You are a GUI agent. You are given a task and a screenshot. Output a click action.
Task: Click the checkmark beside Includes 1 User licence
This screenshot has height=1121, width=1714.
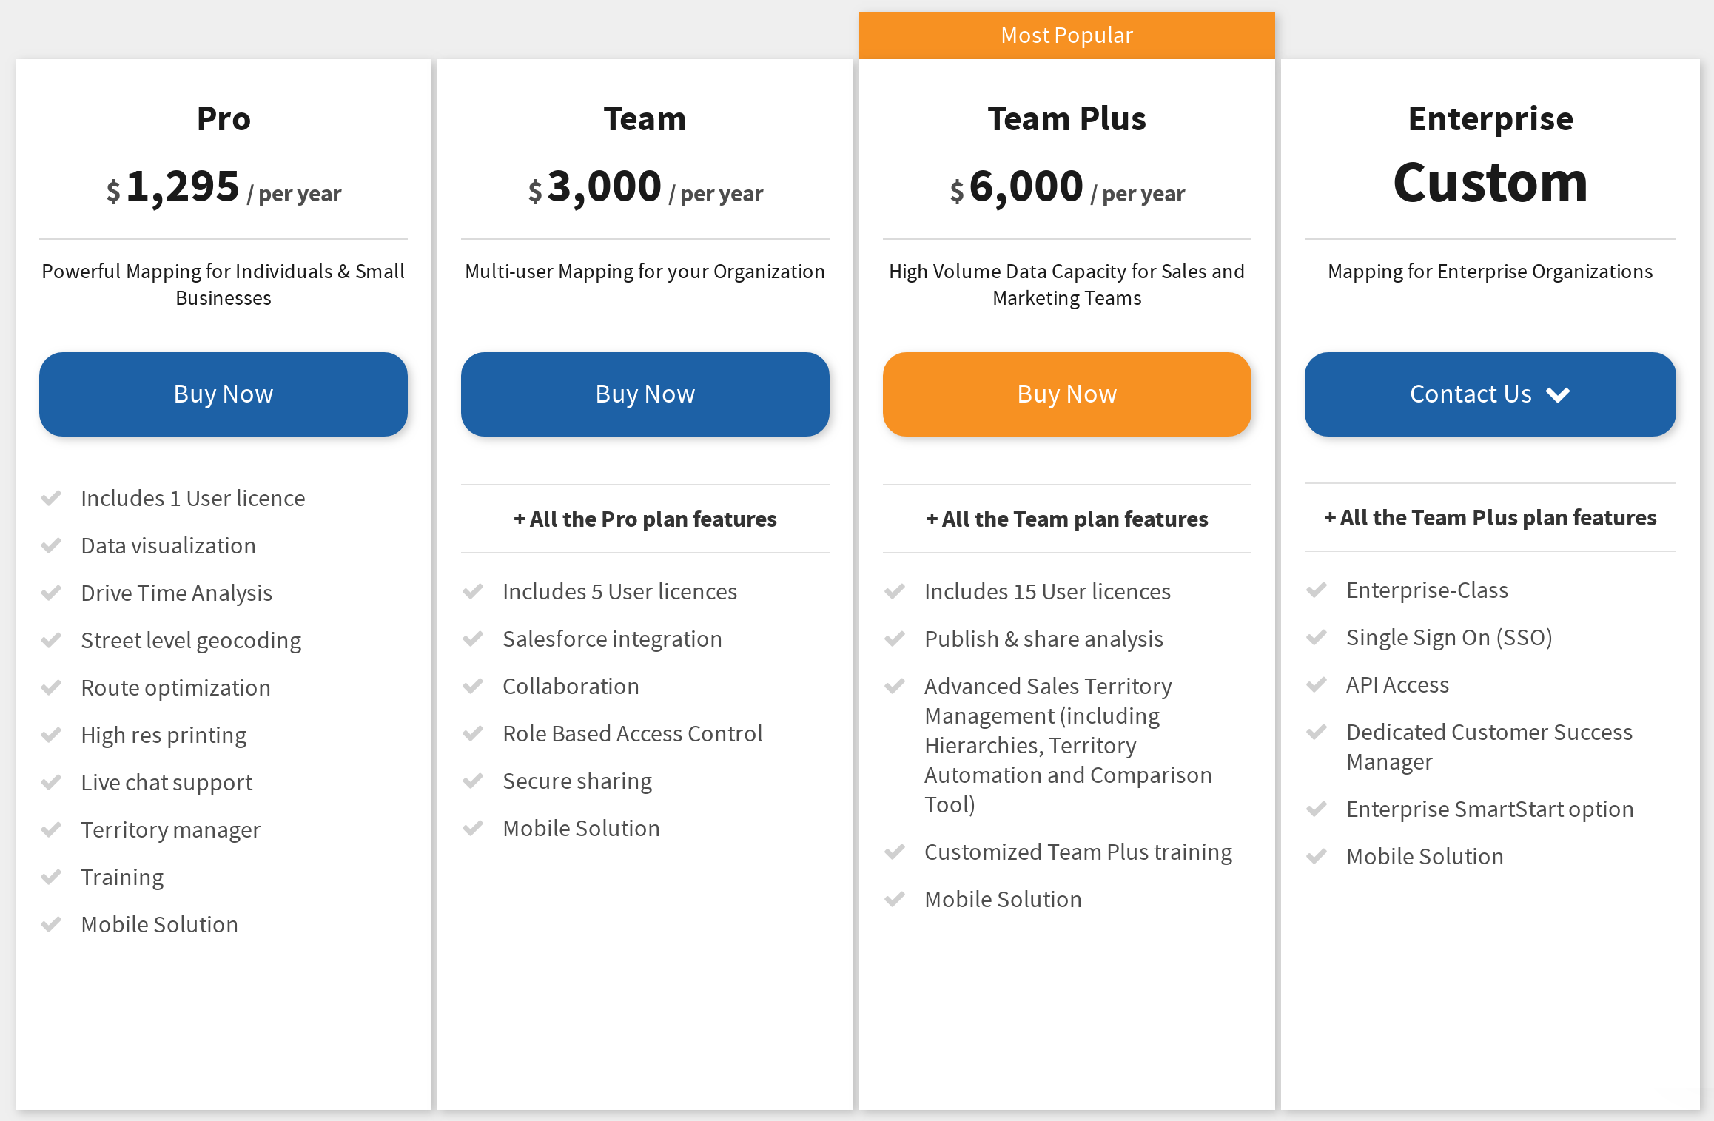pyautogui.click(x=52, y=498)
